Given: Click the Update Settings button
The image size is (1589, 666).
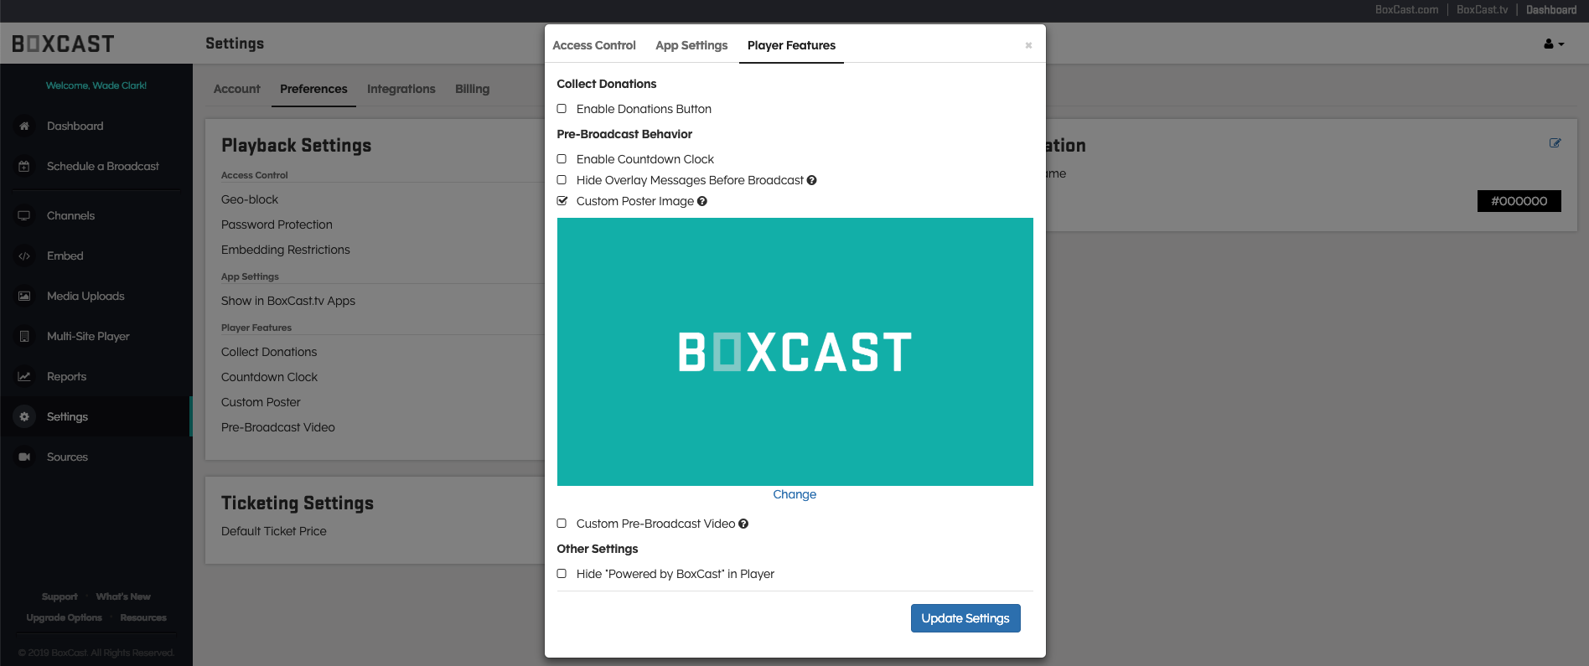Looking at the screenshot, I should (965, 618).
